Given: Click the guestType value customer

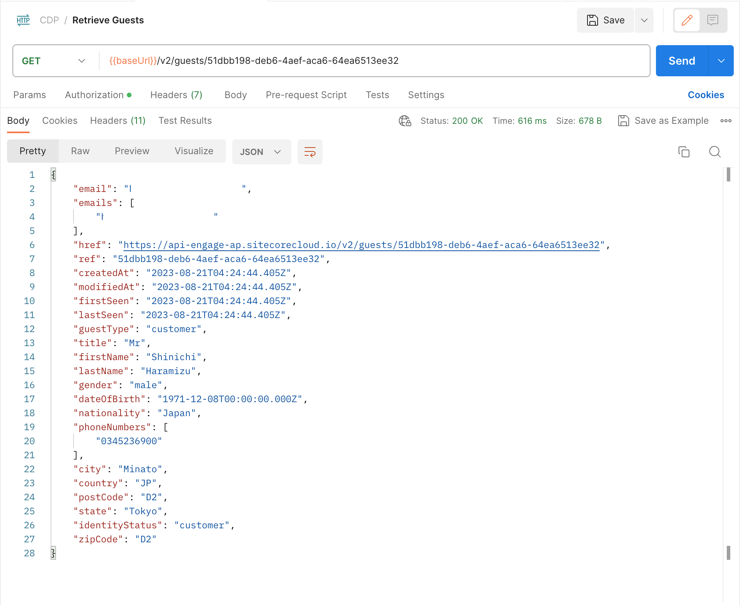Looking at the screenshot, I should 174,329.
